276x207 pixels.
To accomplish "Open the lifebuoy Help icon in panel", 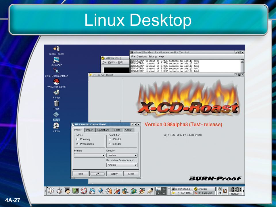I will pyautogui.click(x=84, y=191).
